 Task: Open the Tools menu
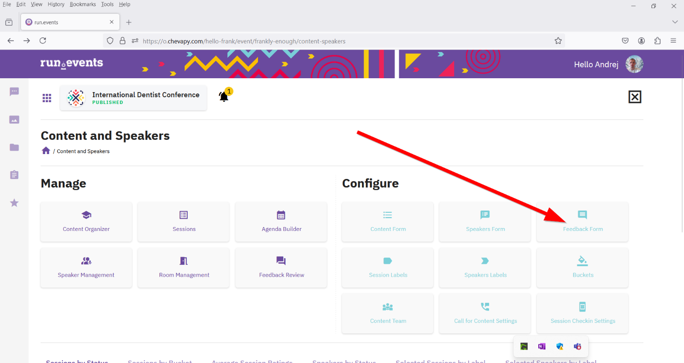[x=107, y=4]
